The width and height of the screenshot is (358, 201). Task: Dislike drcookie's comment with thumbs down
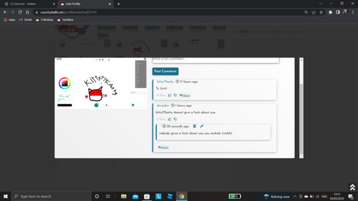pos(175,119)
